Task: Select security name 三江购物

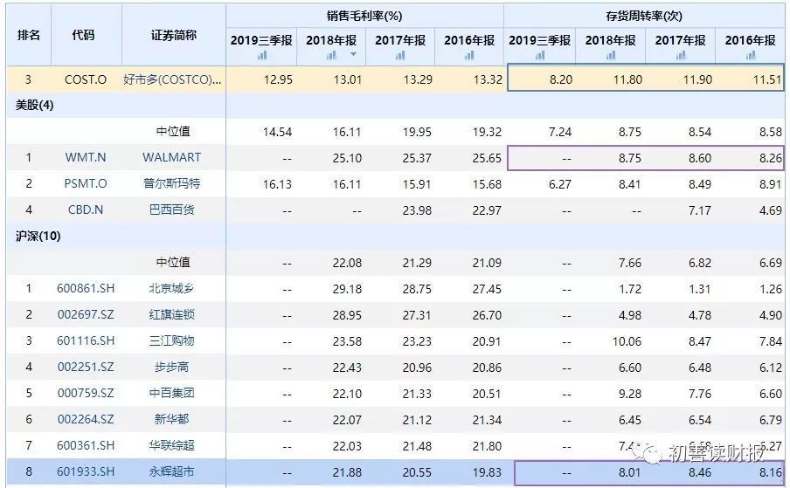Action: 172,340
